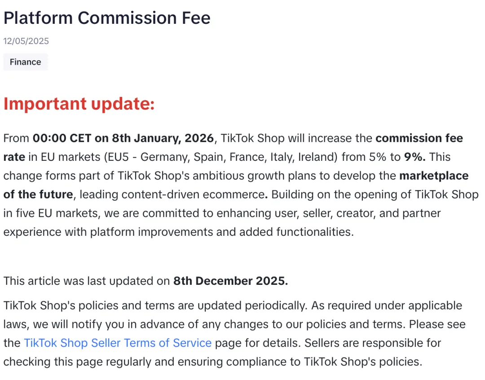Click the bold "8th December 2025." date
This screenshot has width=485, height=380.
tap(230, 281)
